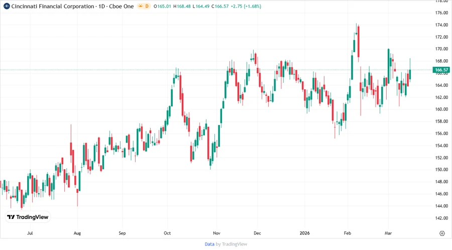Click the 170.00 price axis label
The image size is (452, 250).
click(441, 49)
